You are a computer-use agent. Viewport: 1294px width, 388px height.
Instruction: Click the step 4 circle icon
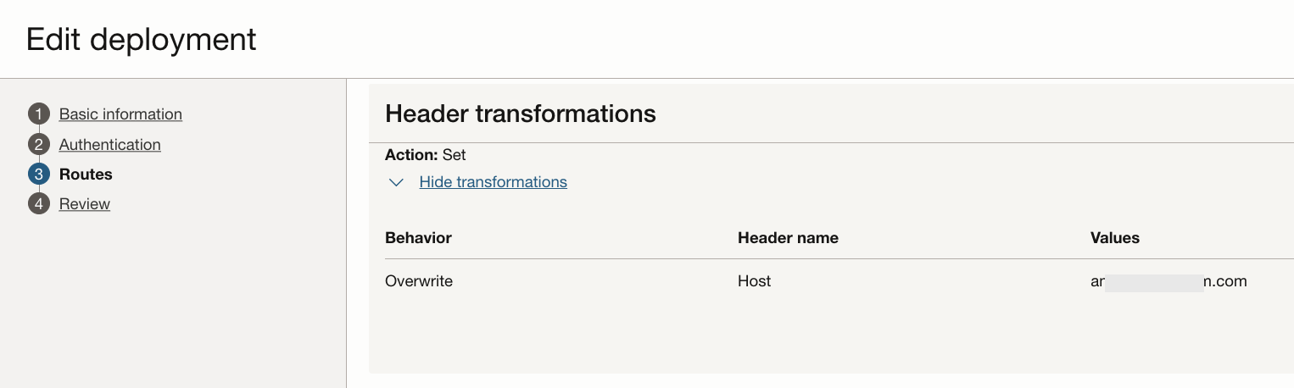[x=39, y=204]
